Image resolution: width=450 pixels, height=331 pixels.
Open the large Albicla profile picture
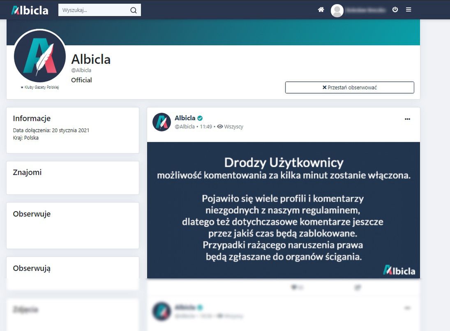40,56
